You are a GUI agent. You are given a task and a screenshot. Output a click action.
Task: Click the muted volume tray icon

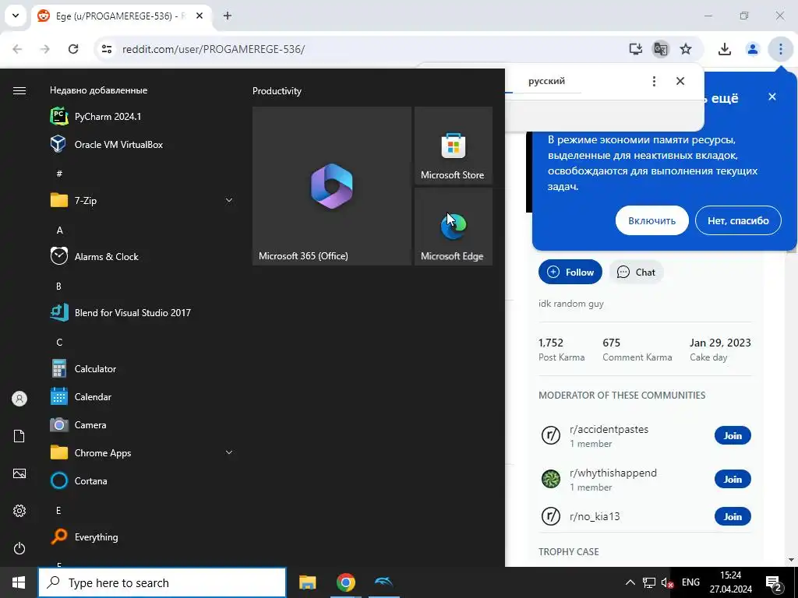pos(667,582)
